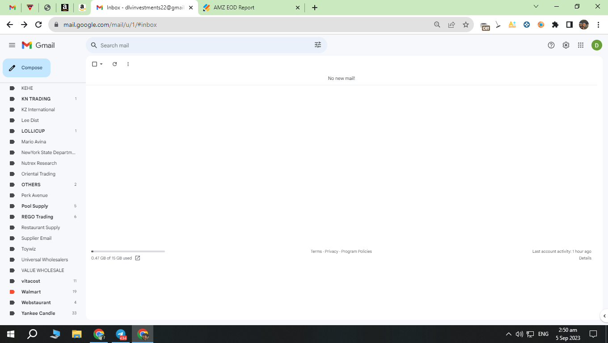Screen dimensions: 608x343
Task: Click the Gmail logo
Action: click(x=38, y=45)
